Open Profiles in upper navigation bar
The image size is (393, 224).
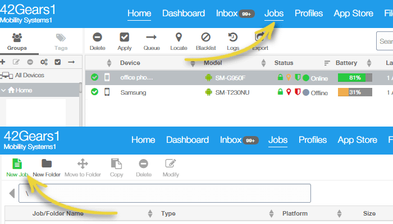tap(309, 13)
